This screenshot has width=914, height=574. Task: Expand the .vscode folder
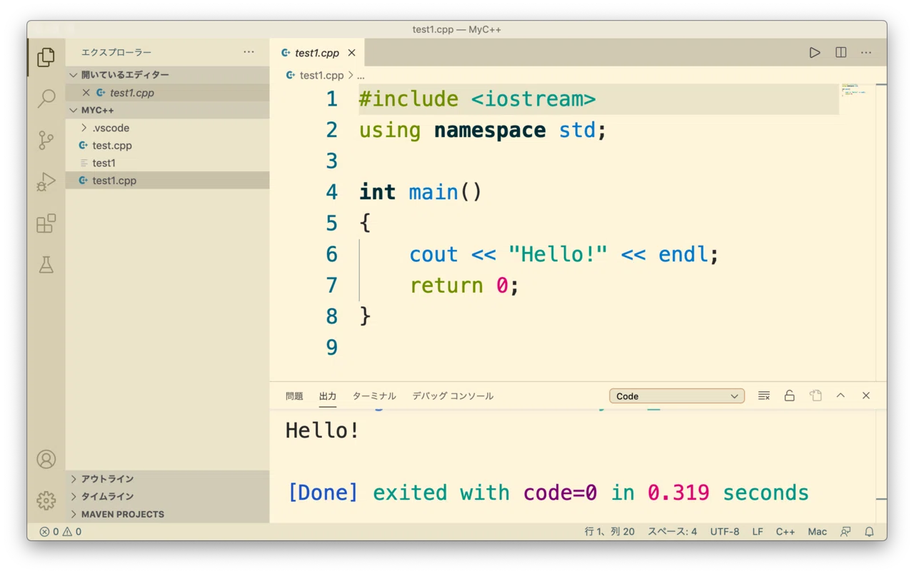(168, 129)
